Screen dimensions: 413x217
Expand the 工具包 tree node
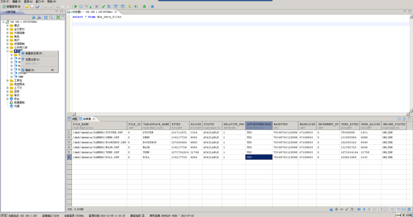coord(7,81)
